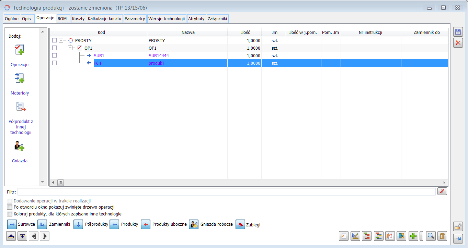468x249 pixels.
Task: Click the padlock icon
Action: [x=458, y=226]
